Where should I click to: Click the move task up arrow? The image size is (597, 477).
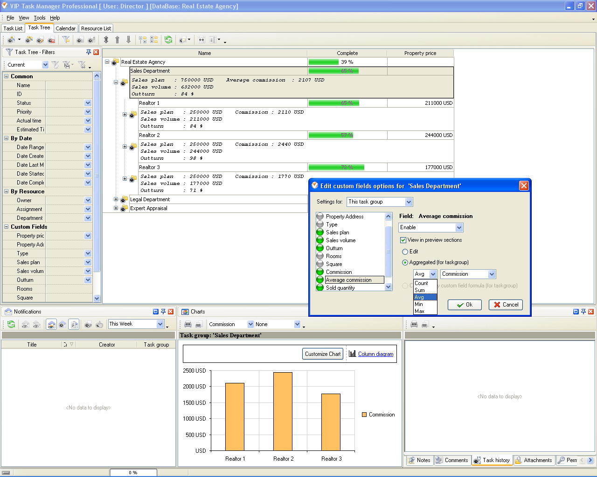117,40
